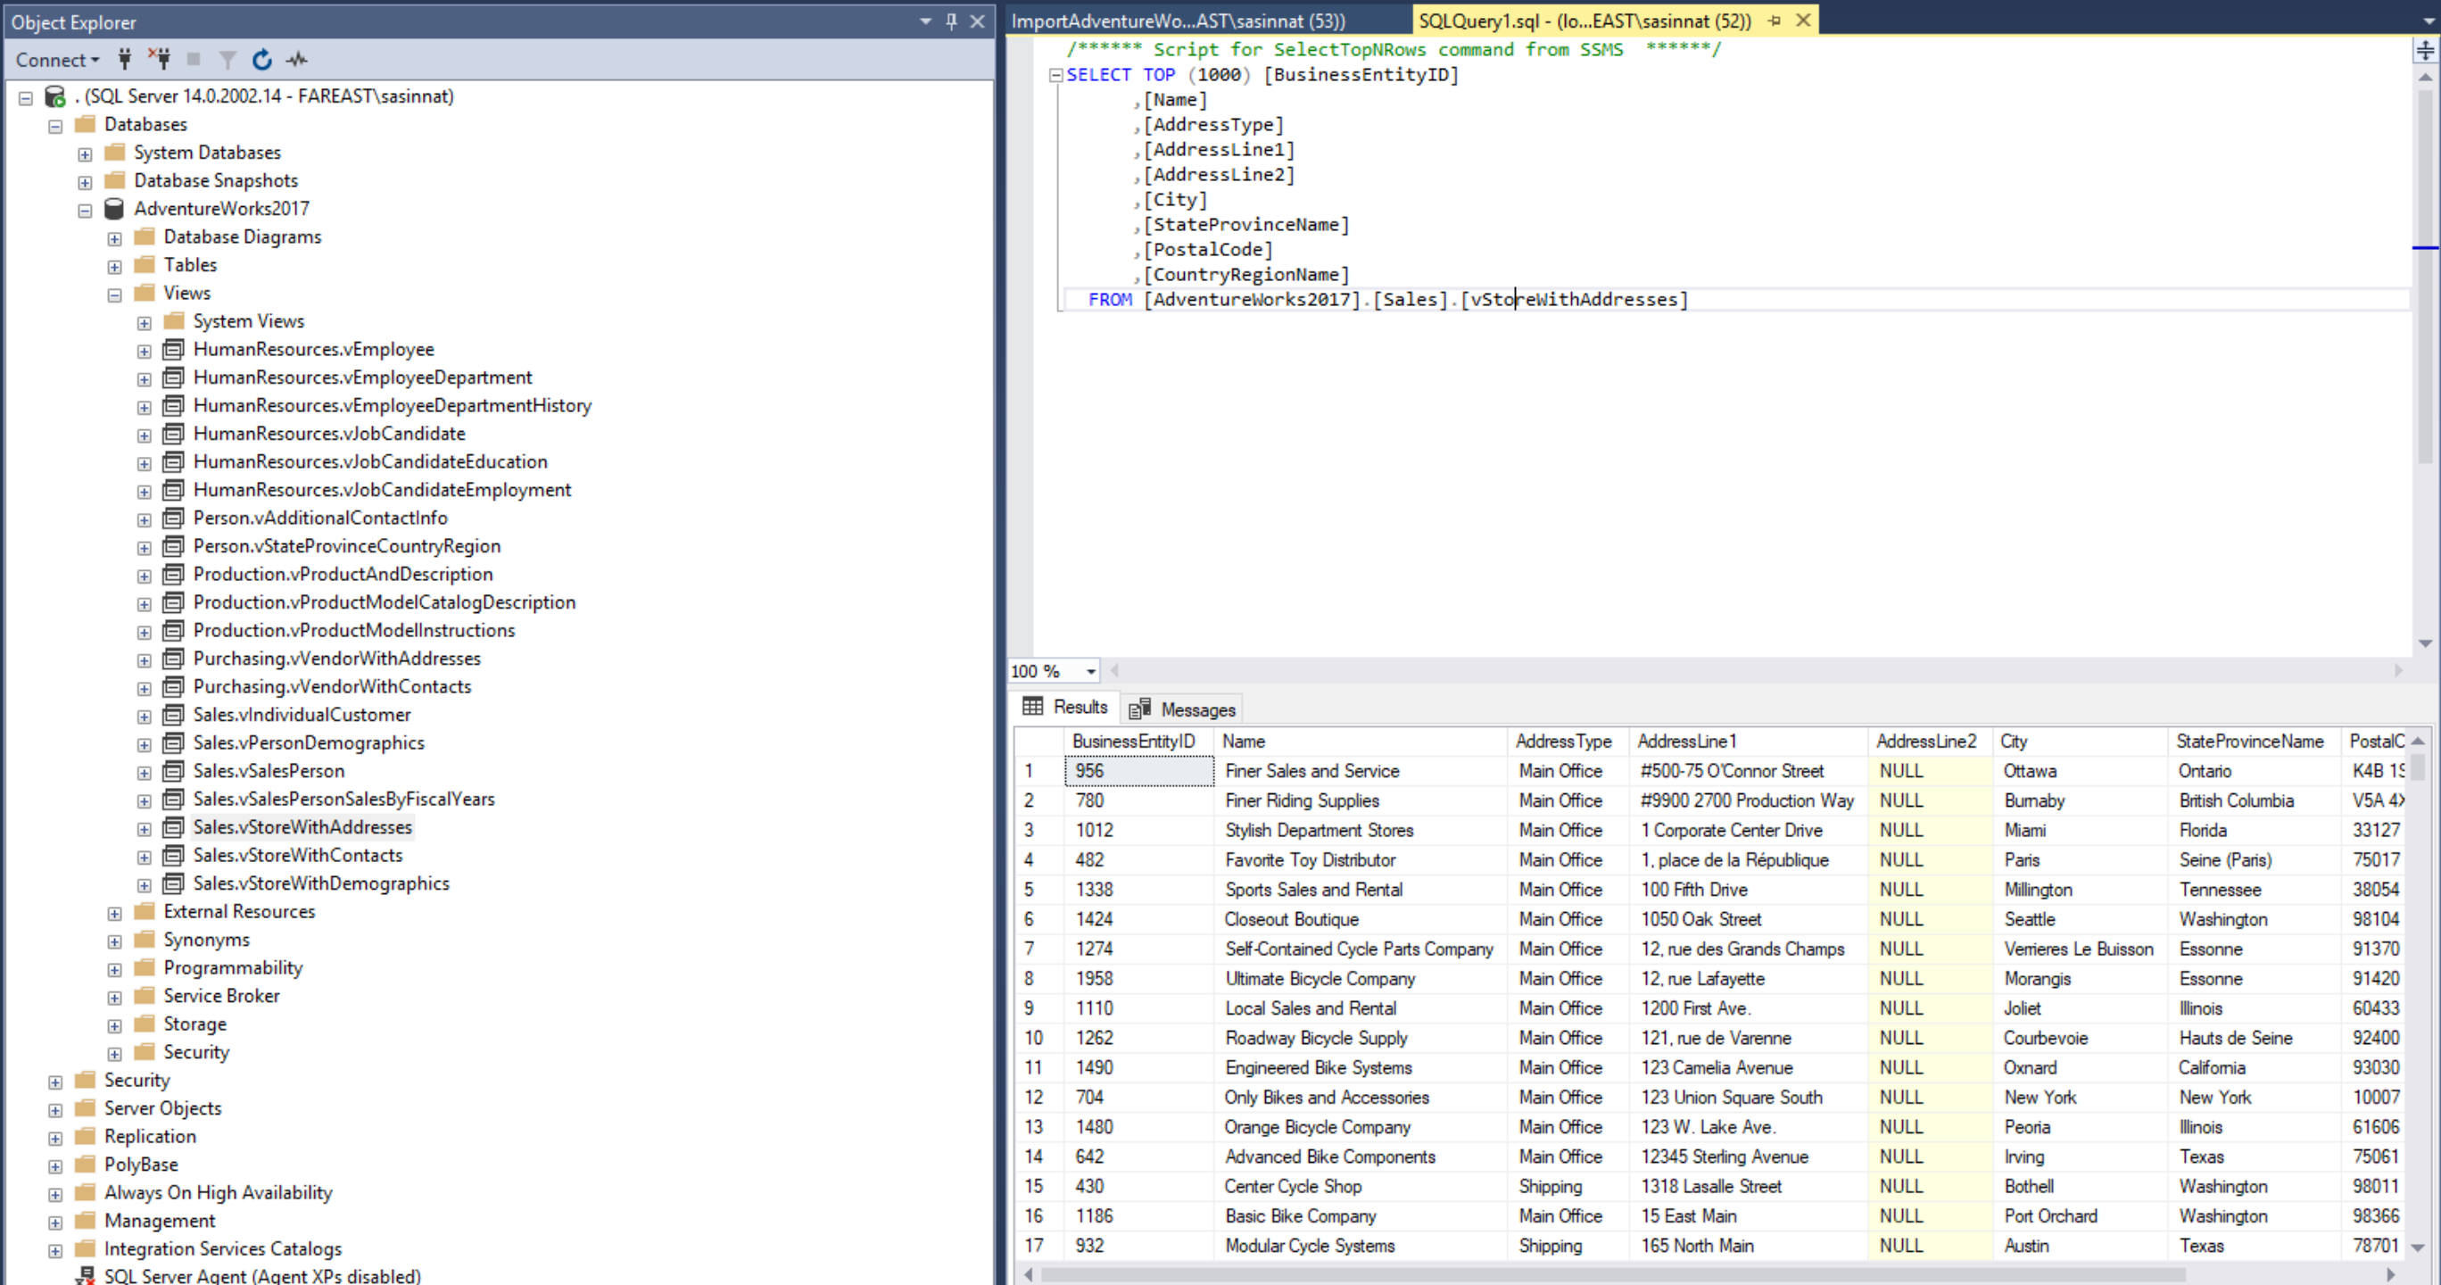
Task: Collapse the SELECT statement outline in editor
Action: click(x=1055, y=75)
